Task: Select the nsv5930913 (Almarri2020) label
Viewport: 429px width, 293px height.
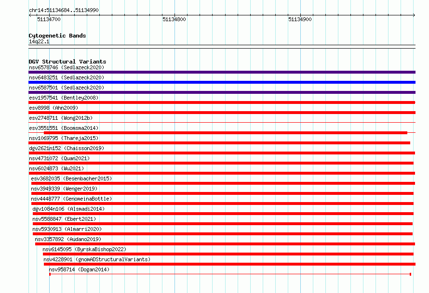Action: click(67, 229)
